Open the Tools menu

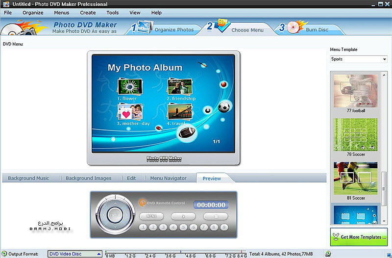(112, 12)
